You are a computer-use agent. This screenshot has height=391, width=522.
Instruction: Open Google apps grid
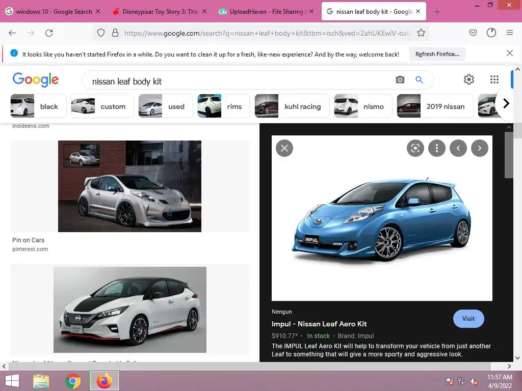494,79
